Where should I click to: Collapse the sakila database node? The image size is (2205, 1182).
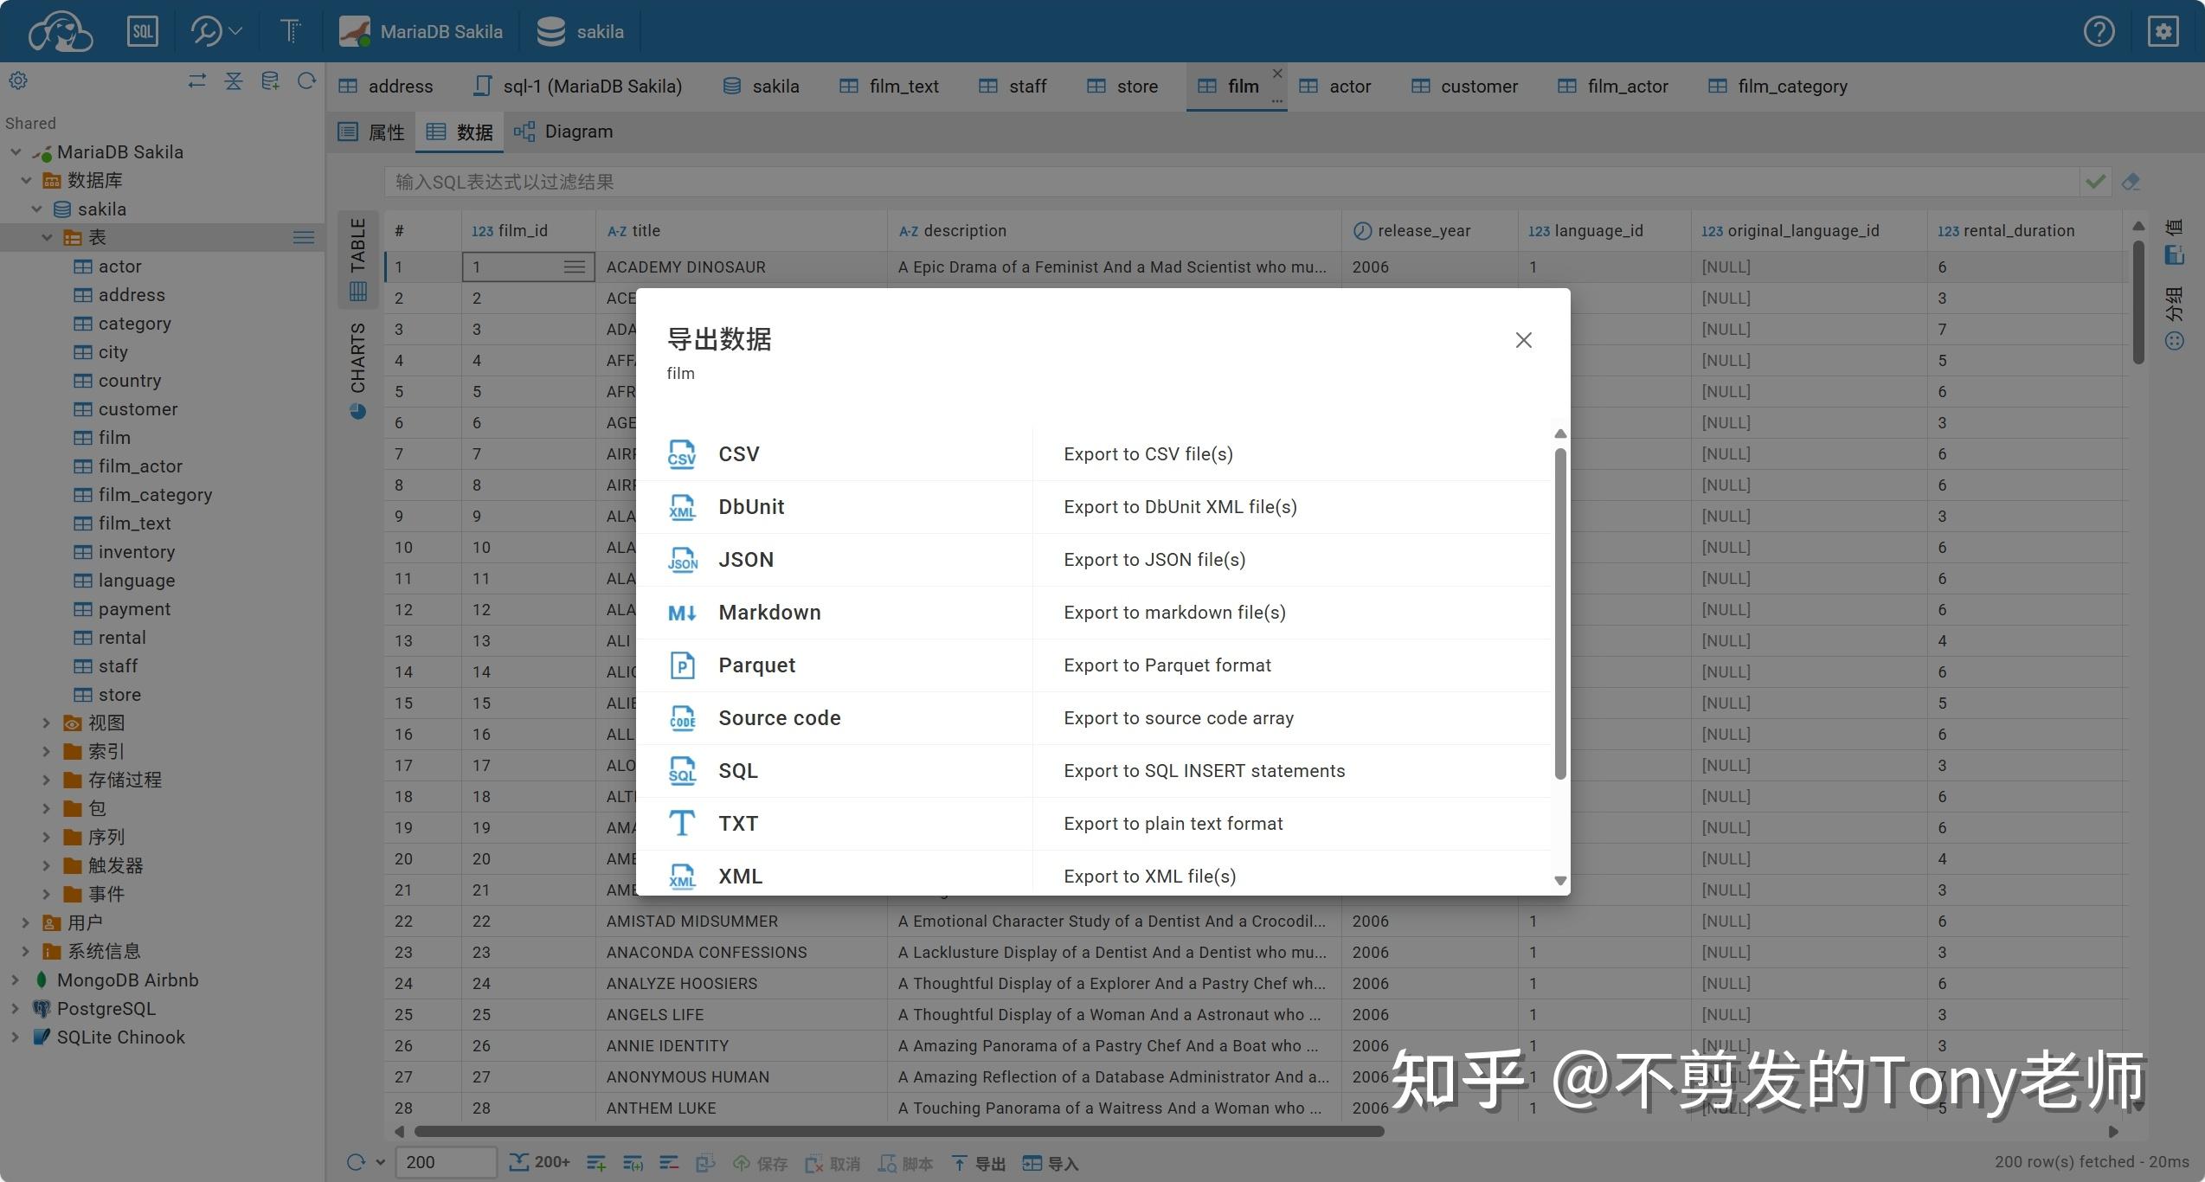(x=37, y=209)
